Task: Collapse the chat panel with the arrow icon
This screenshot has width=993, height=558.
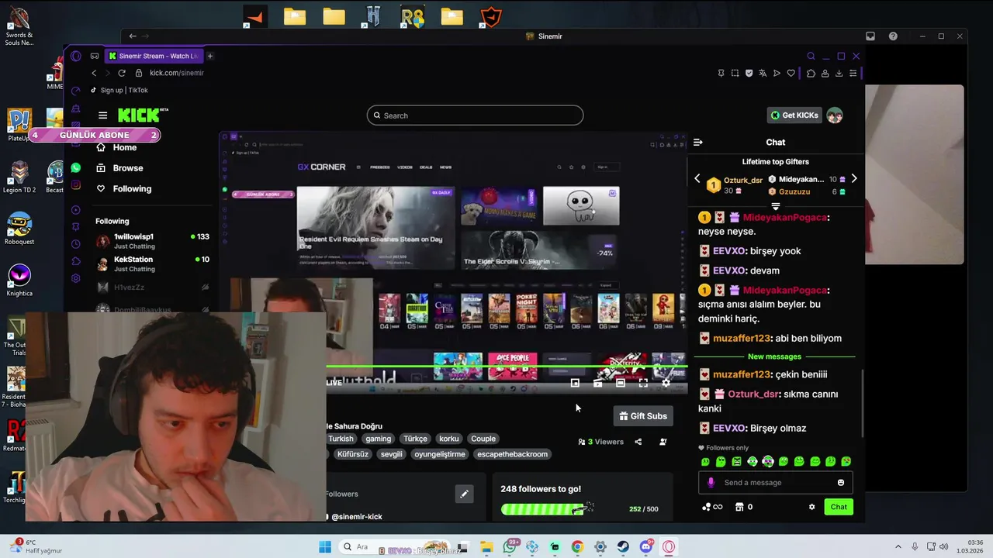Action: coord(697,143)
